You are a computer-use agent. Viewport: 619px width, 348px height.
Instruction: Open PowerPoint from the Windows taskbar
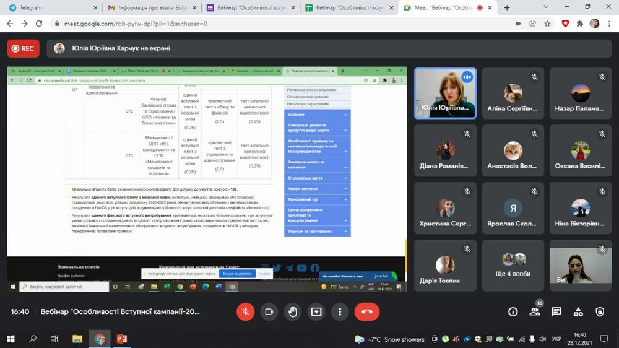121,339
